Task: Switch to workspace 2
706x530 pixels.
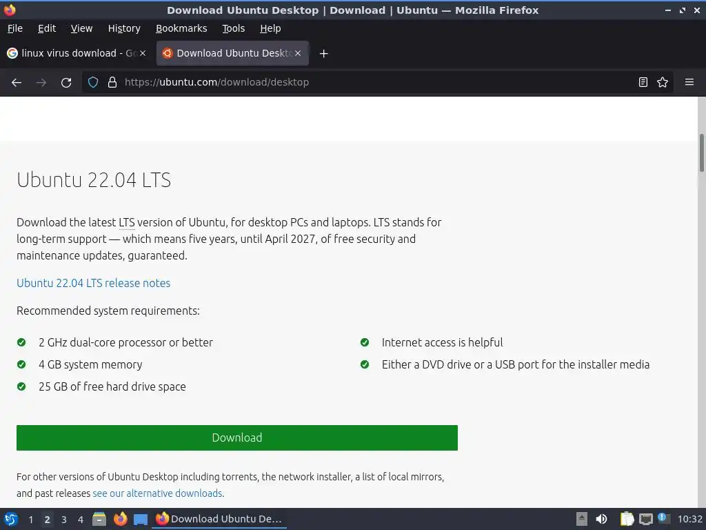Action: [48, 520]
